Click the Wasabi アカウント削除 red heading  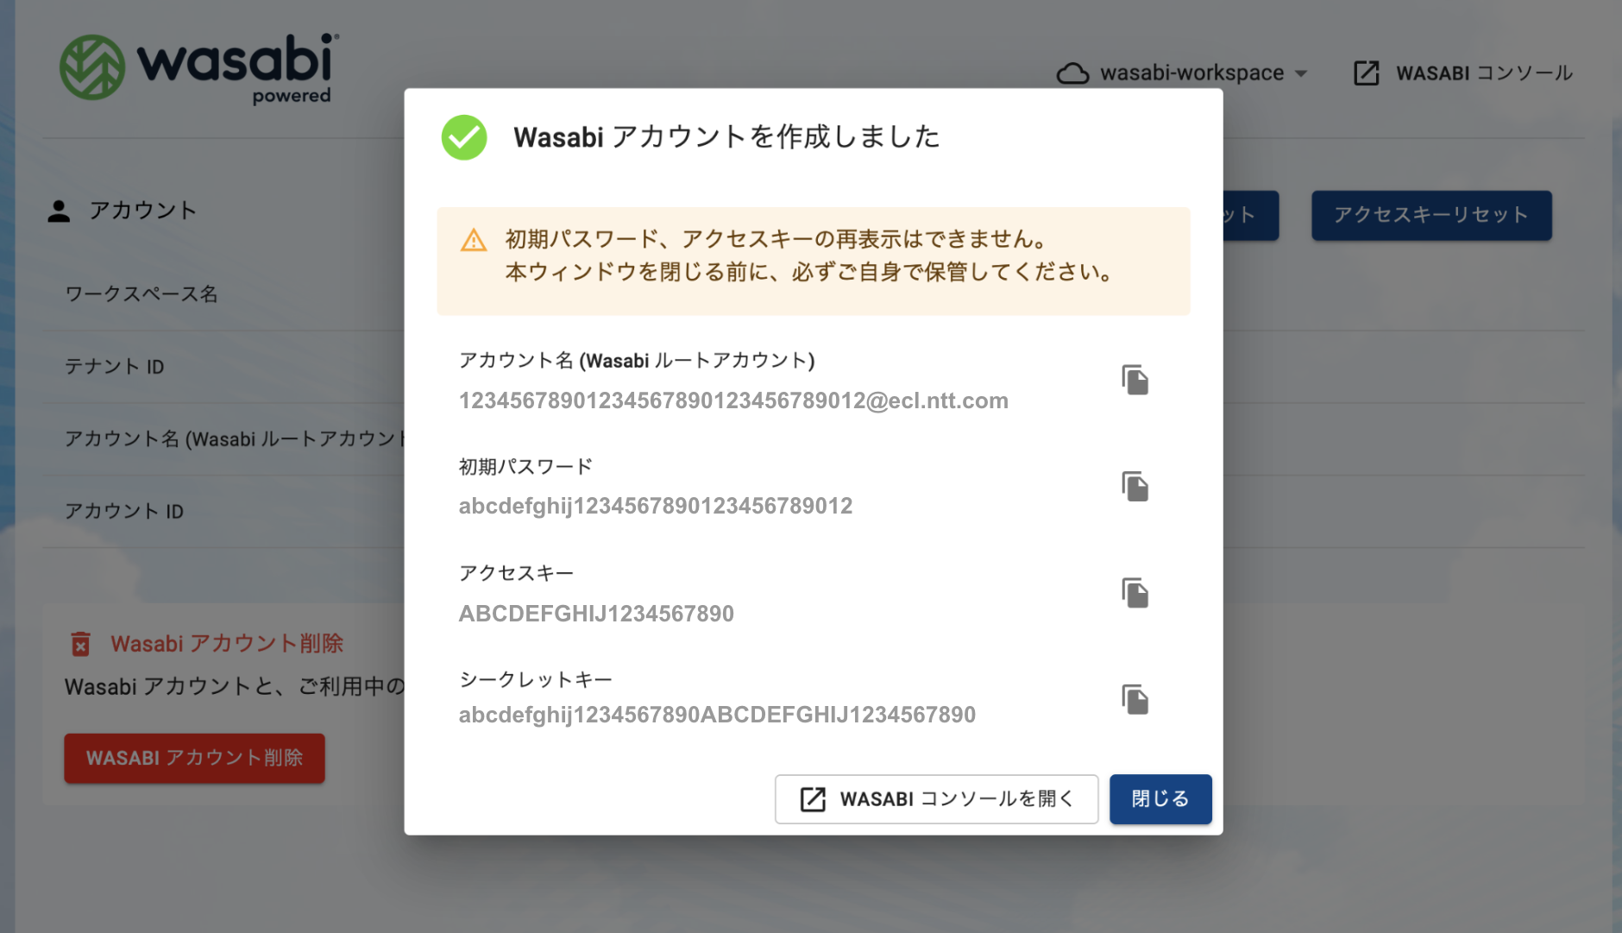coord(227,644)
